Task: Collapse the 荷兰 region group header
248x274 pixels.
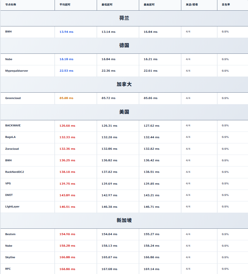Action: (x=124, y=18)
